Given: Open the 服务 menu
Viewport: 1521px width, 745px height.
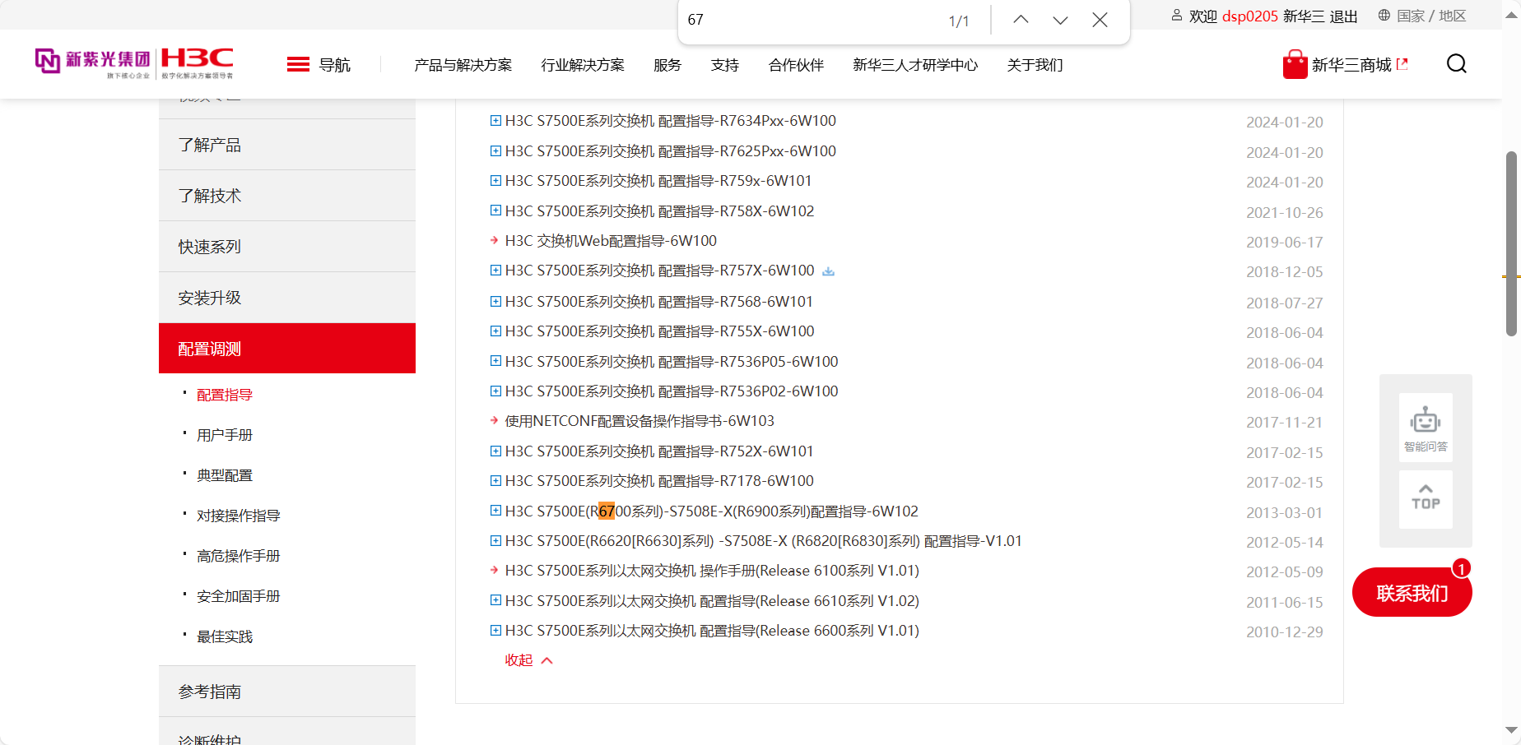Looking at the screenshot, I should (667, 65).
